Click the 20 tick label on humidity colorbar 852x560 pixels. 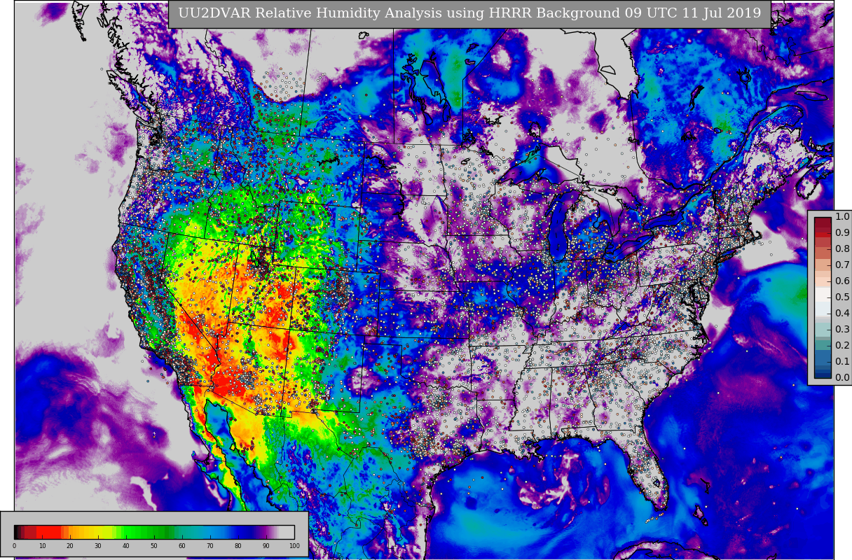pyautogui.click(x=70, y=546)
